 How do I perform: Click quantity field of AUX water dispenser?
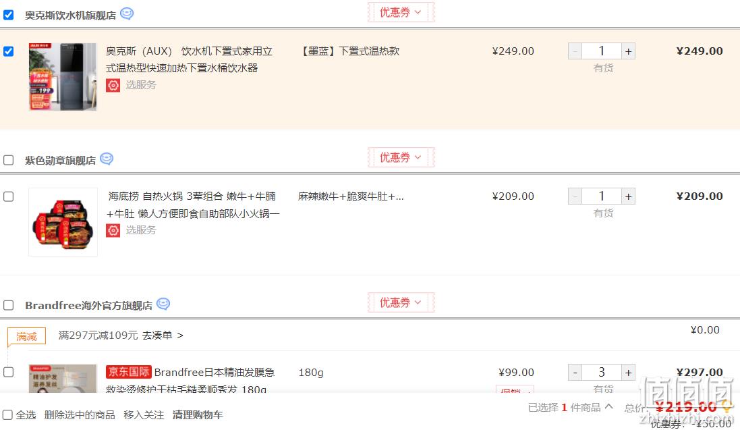coord(602,51)
